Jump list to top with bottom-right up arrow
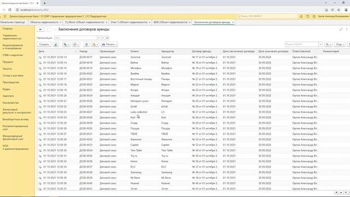Viewport: 350px width, 197px height. point(336,192)
